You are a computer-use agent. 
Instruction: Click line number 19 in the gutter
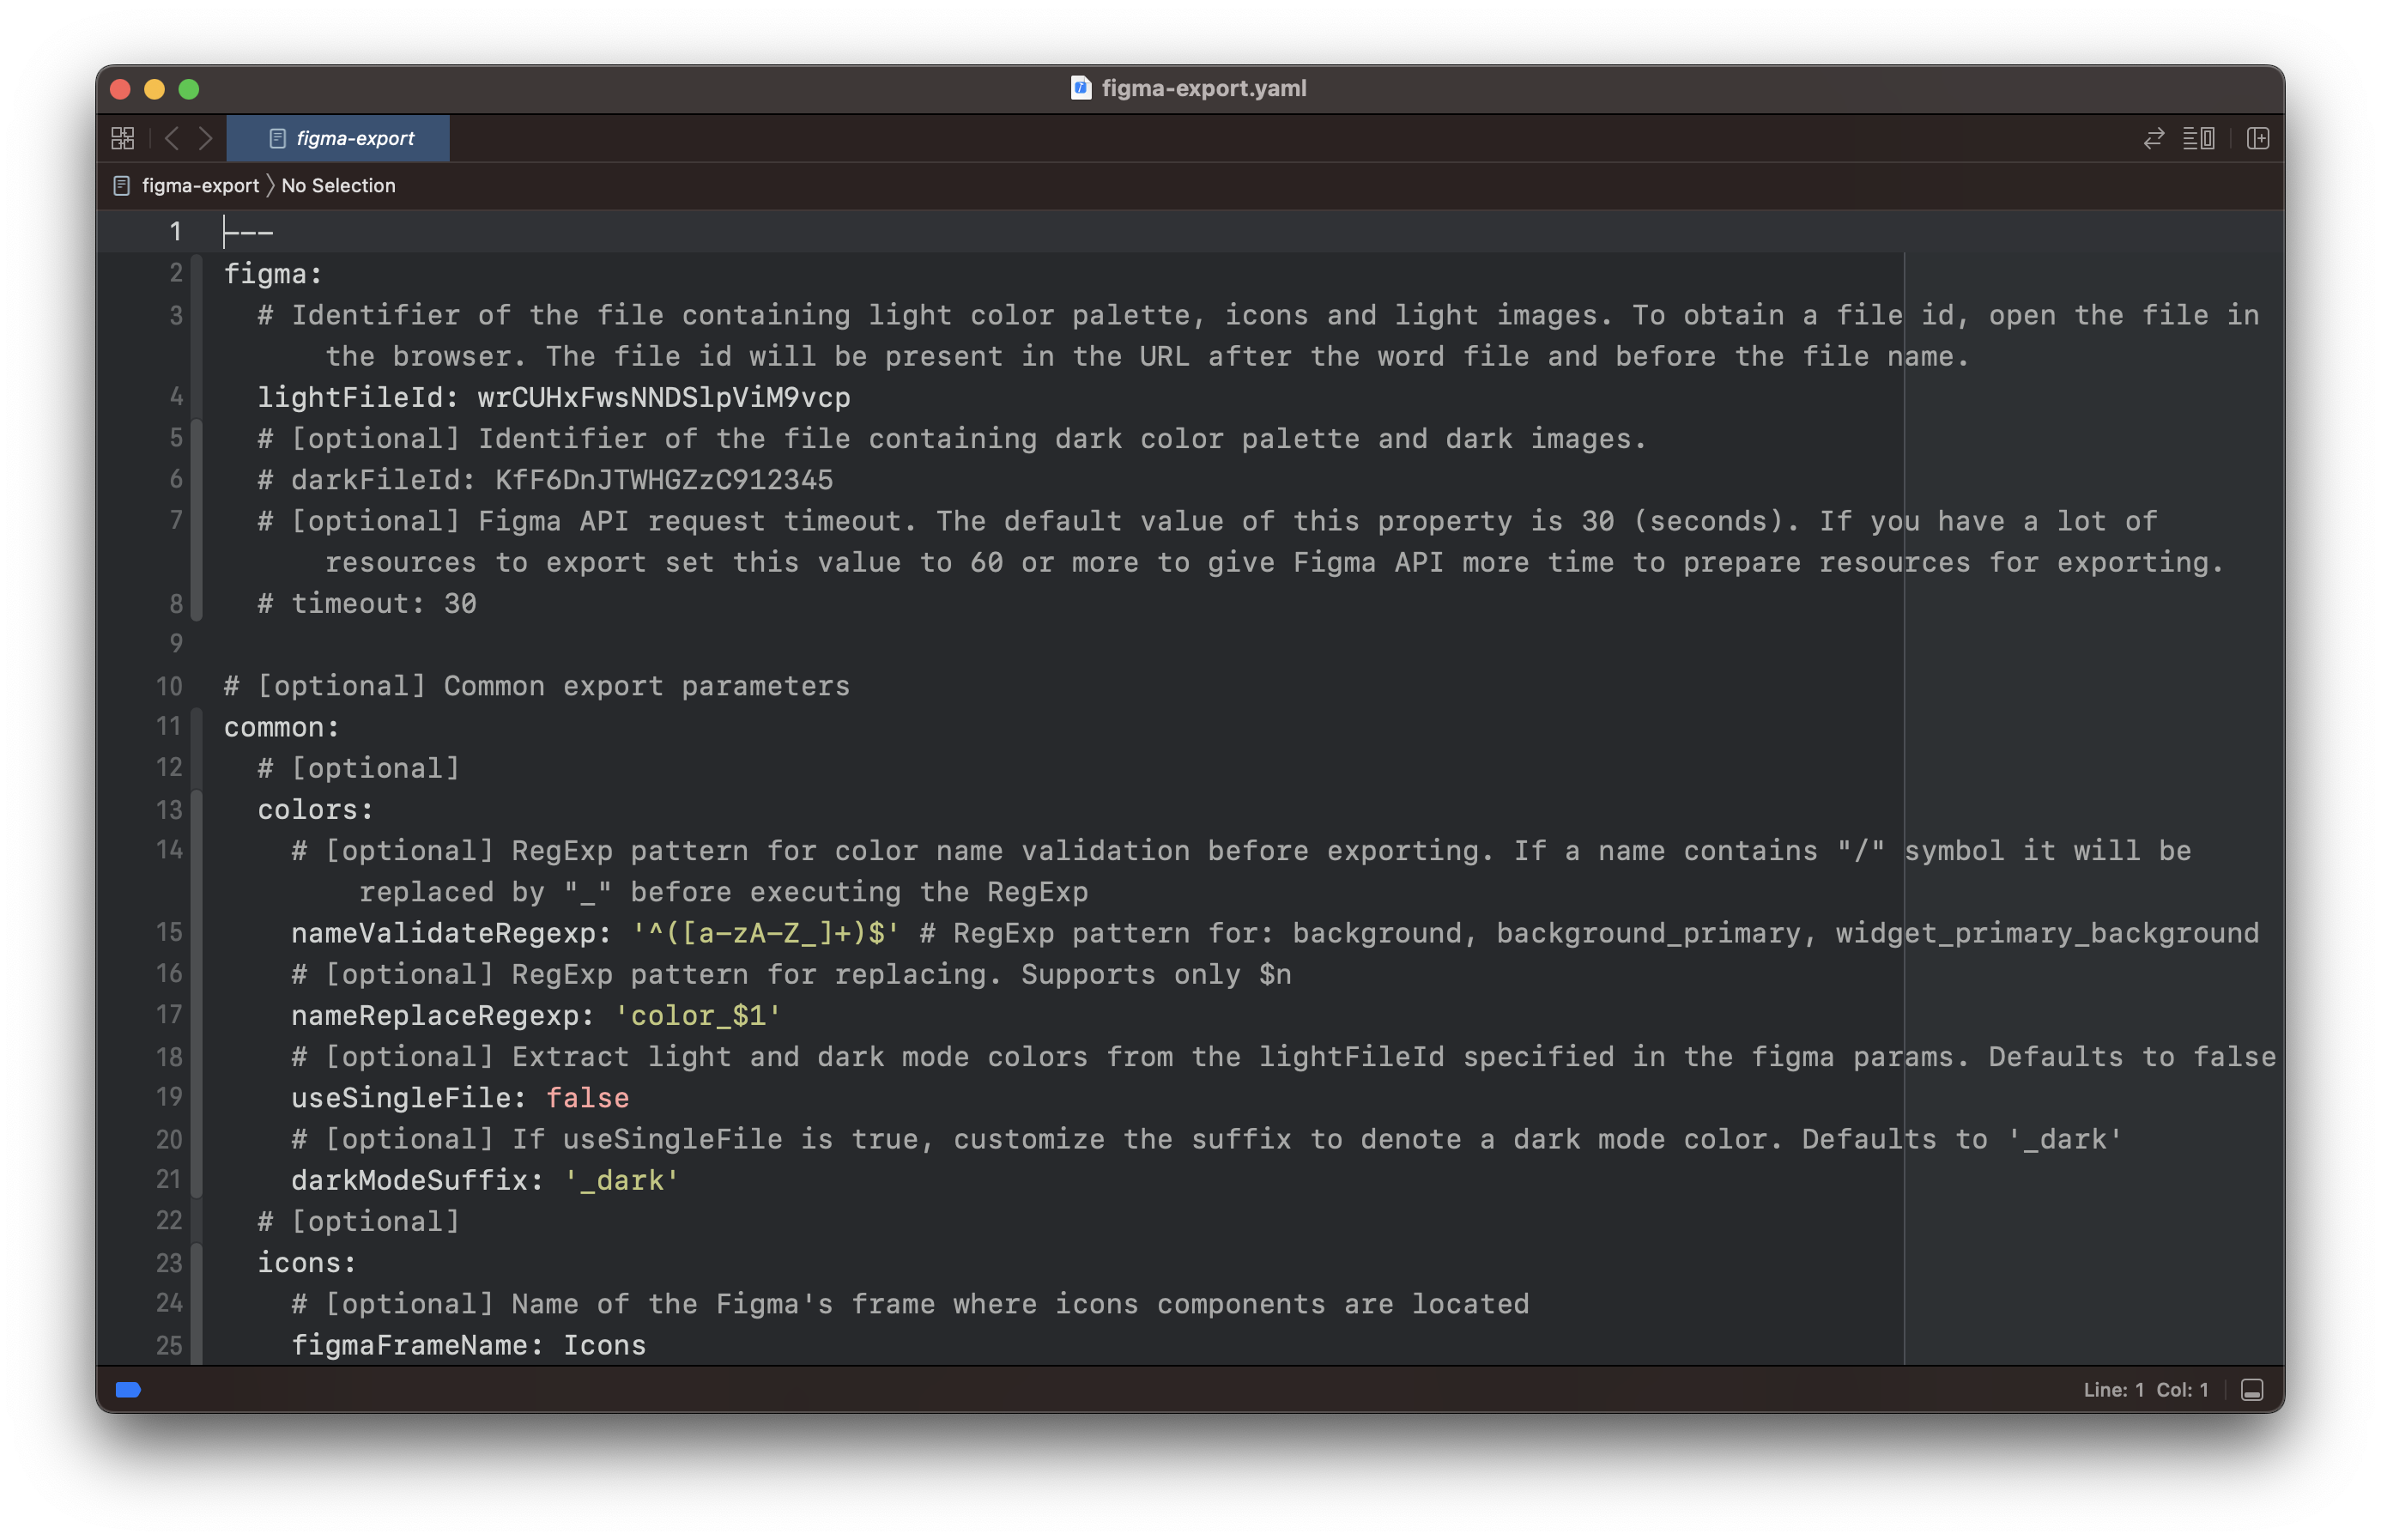click(x=169, y=1097)
